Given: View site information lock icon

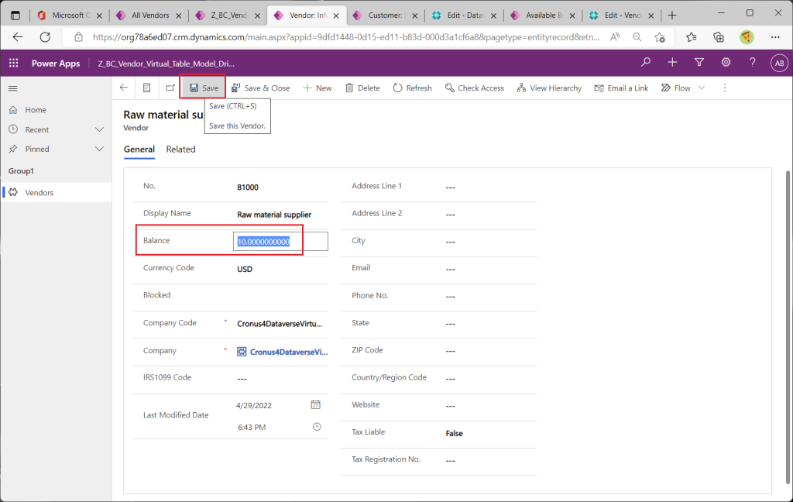Looking at the screenshot, I should [78, 37].
